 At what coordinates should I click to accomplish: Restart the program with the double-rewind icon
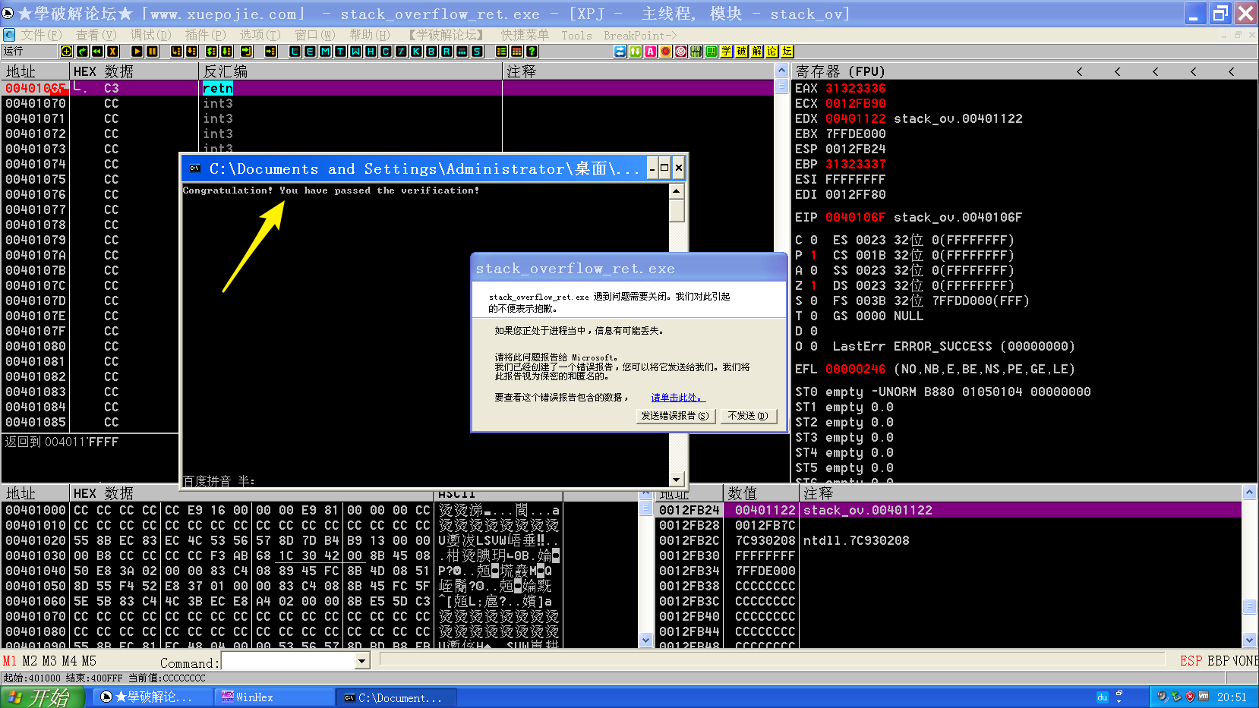coord(97,52)
